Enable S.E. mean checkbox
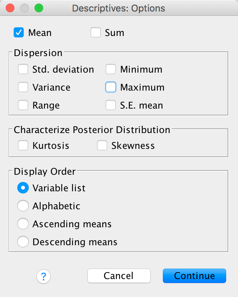 [111, 105]
